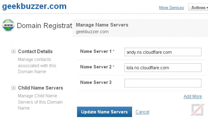Click the empty Name Server 3 field
The height and width of the screenshot is (120, 208).
pos(163,83)
